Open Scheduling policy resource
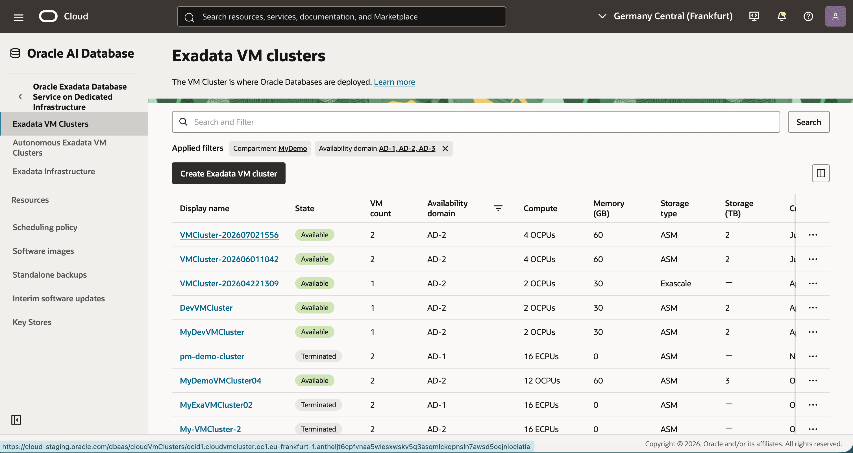Image resolution: width=853 pixels, height=453 pixels. (45, 228)
